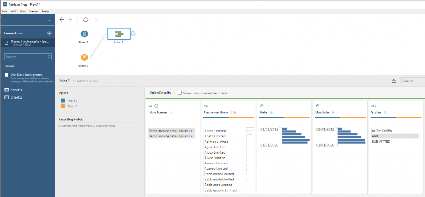Select PAID status value
This screenshot has height=197, width=425.
pos(395,136)
